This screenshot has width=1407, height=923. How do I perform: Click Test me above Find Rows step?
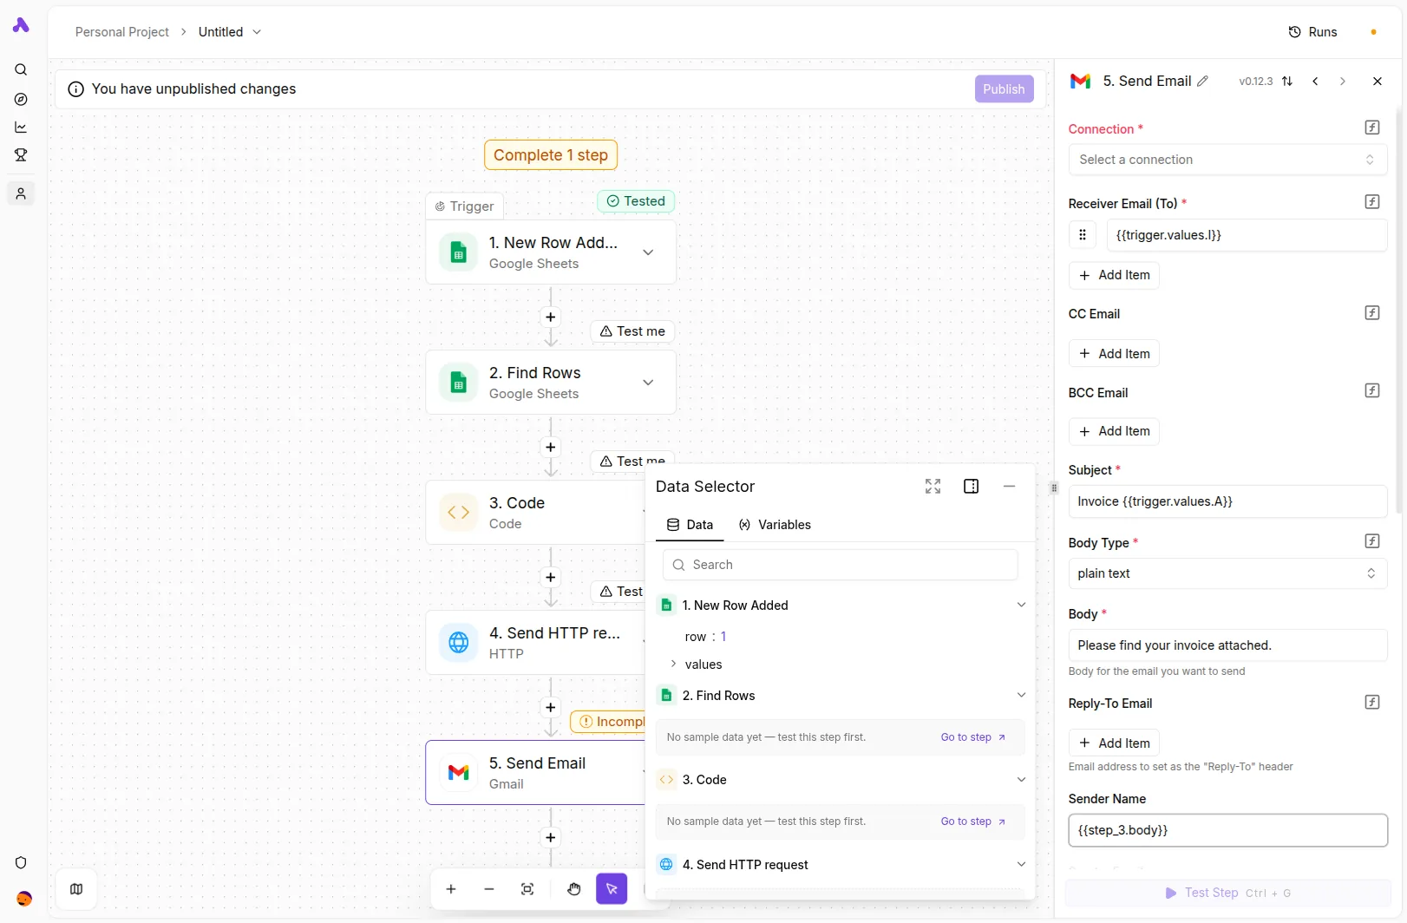click(632, 331)
